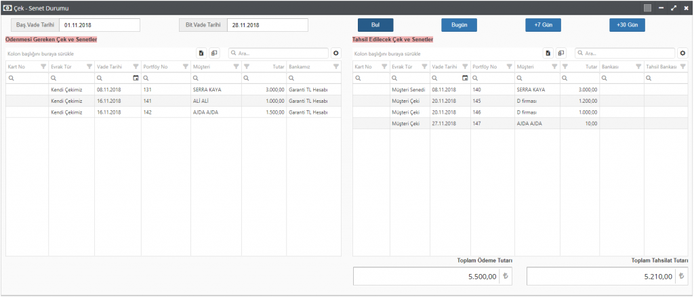Open the Evrak Tür column filter in the payables grid

pyautogui.click(x=89, y=66)
